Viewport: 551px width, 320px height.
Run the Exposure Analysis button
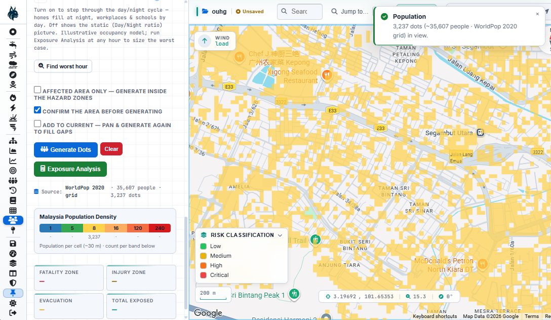tap(70, 169)
